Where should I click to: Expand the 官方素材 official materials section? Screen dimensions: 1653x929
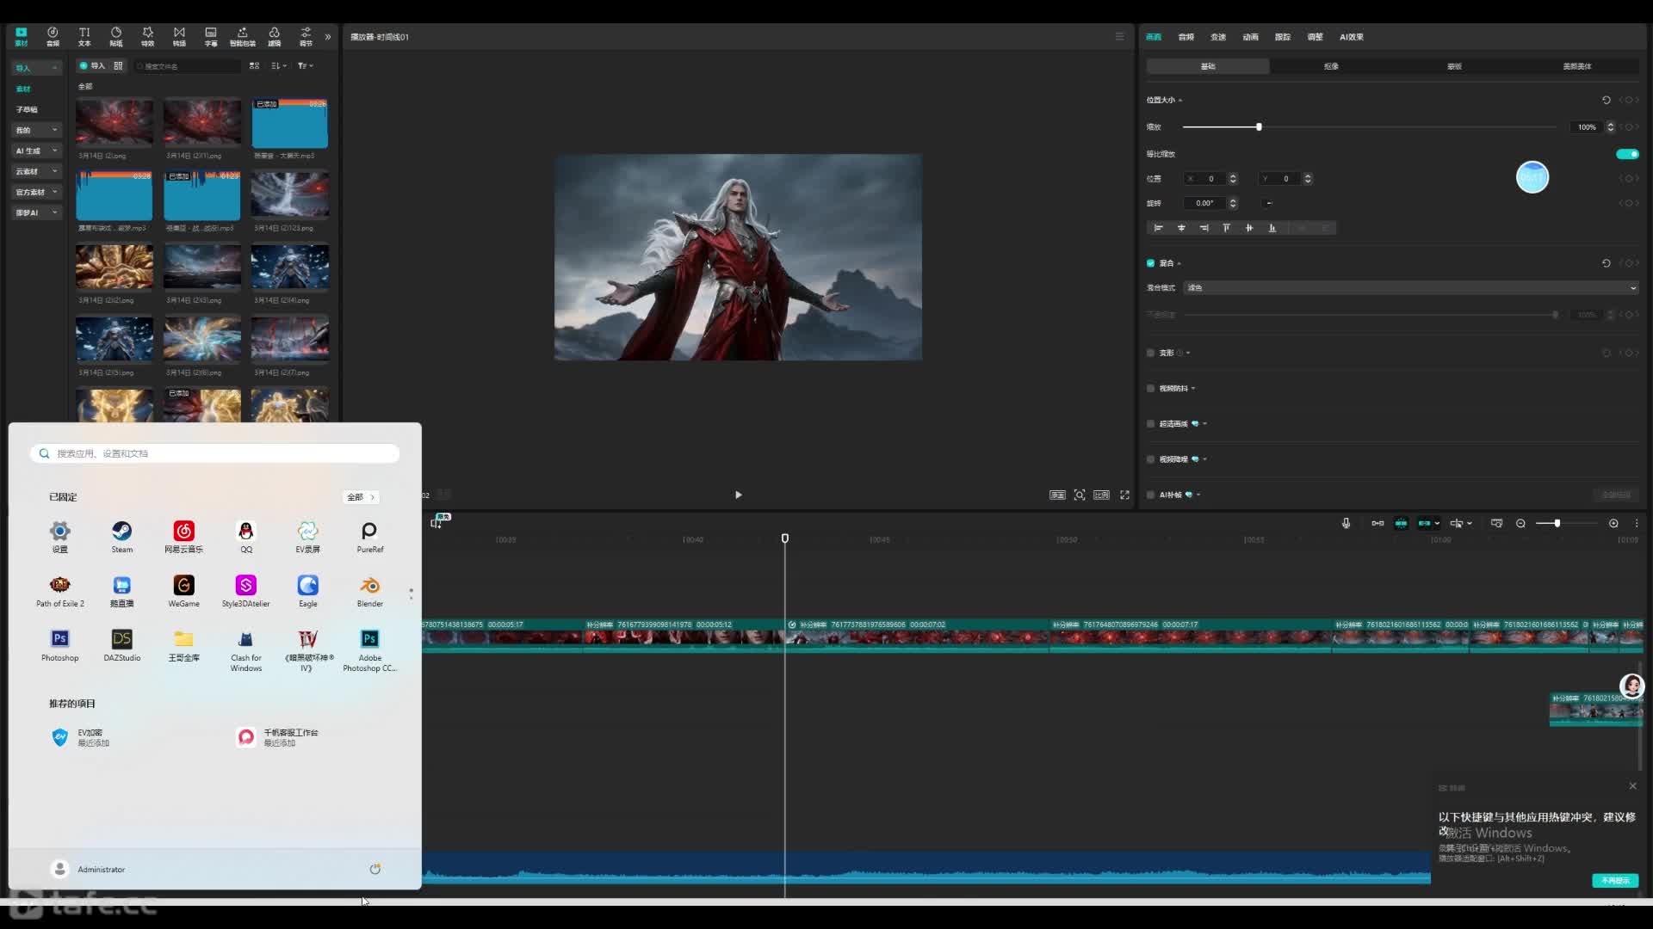(x=36, y=192)
